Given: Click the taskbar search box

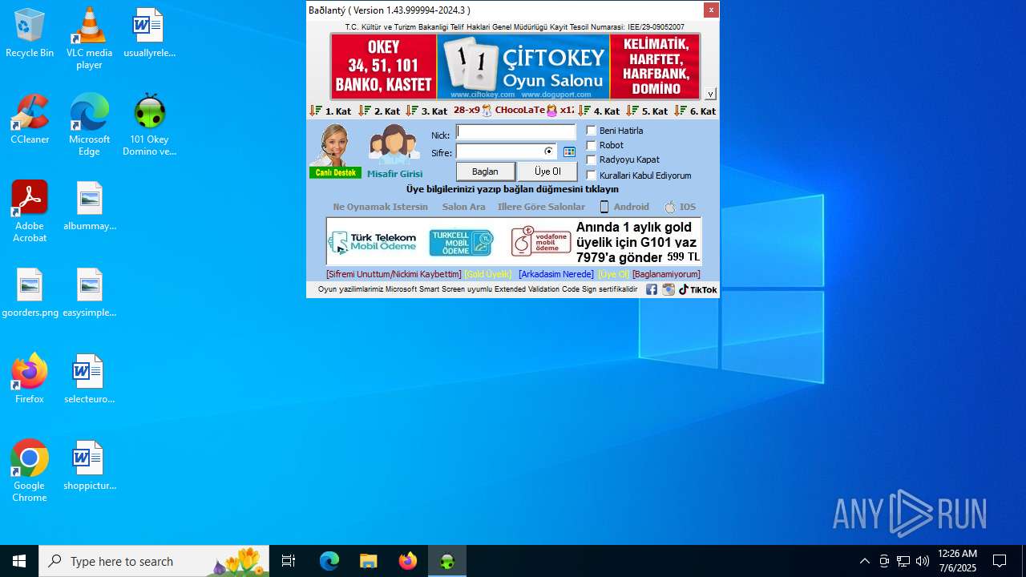Looking at the screenshot, I should point(154,561).
